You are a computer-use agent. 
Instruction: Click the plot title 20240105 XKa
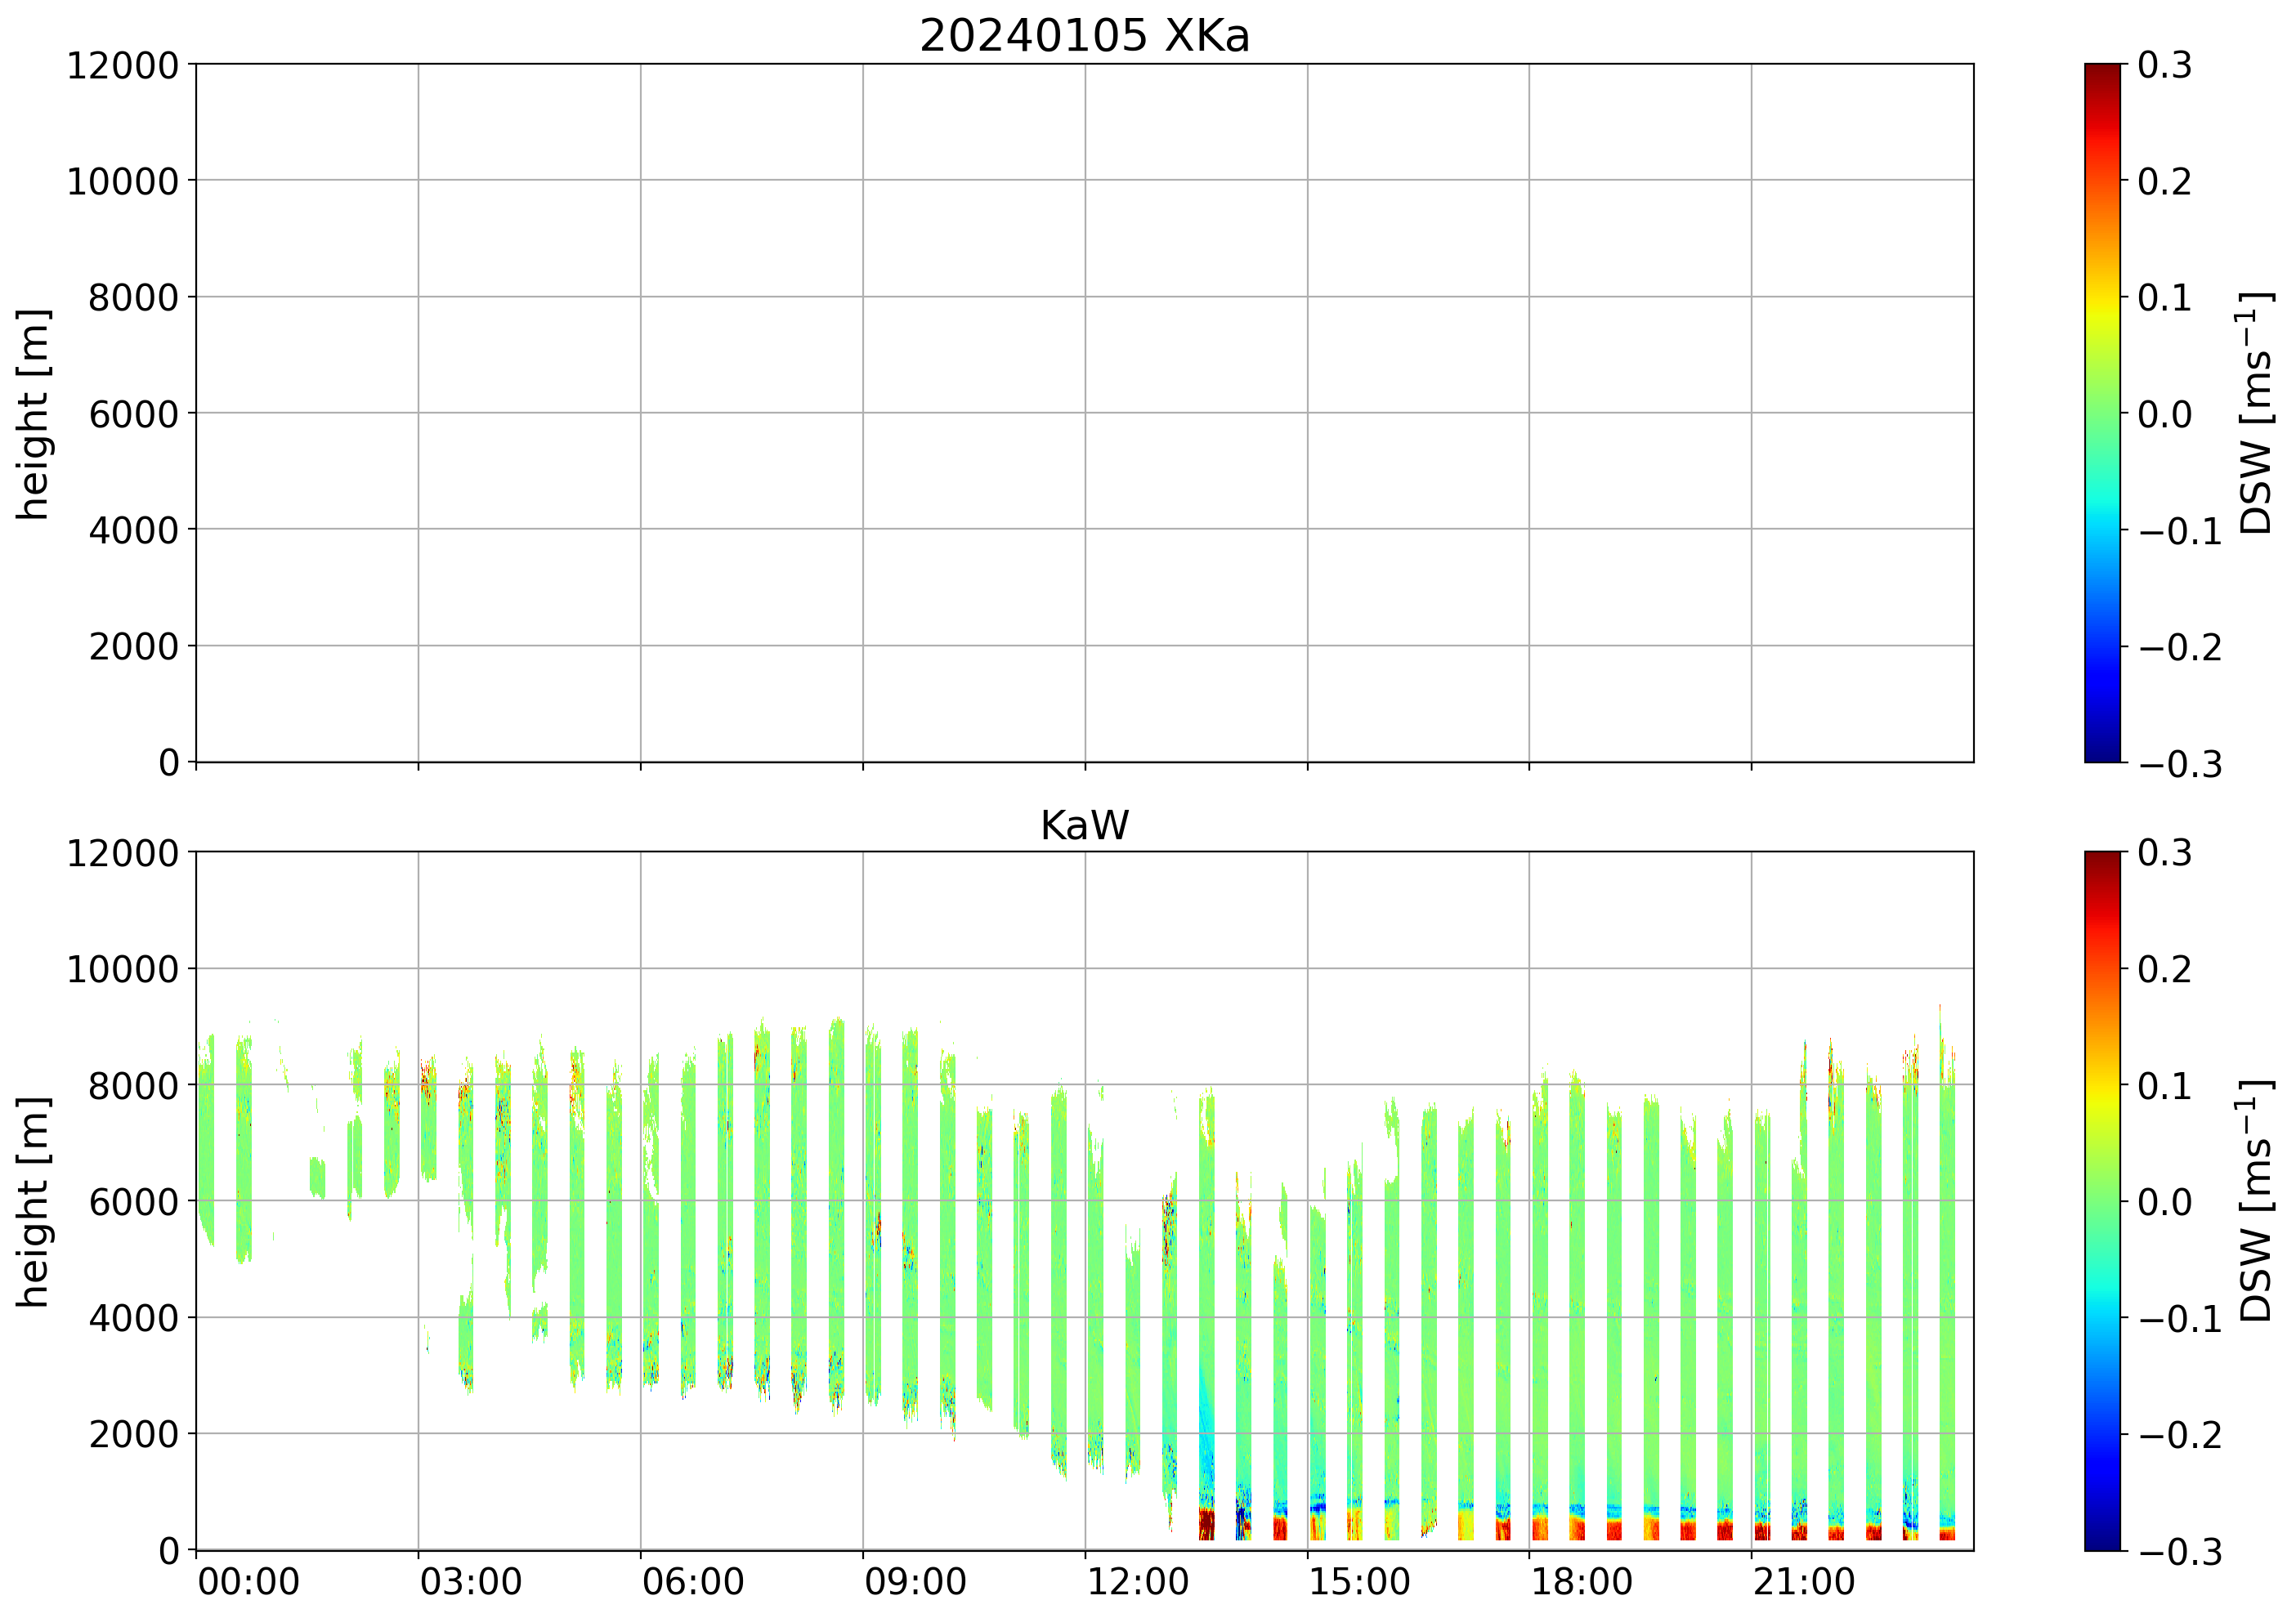(x=1084, y=37)
